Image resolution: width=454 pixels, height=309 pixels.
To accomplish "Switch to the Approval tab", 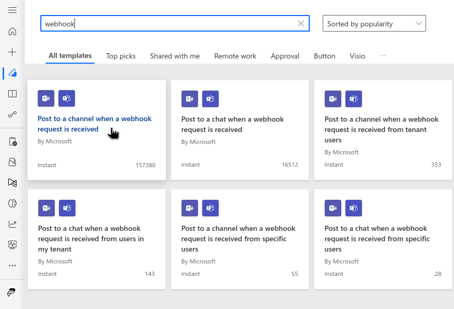I will (285, 56).
